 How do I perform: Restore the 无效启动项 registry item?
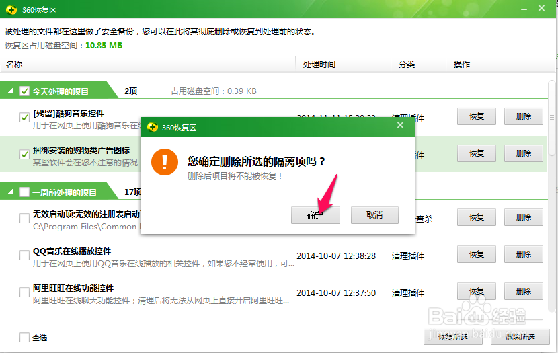click(x=477, y=217)
